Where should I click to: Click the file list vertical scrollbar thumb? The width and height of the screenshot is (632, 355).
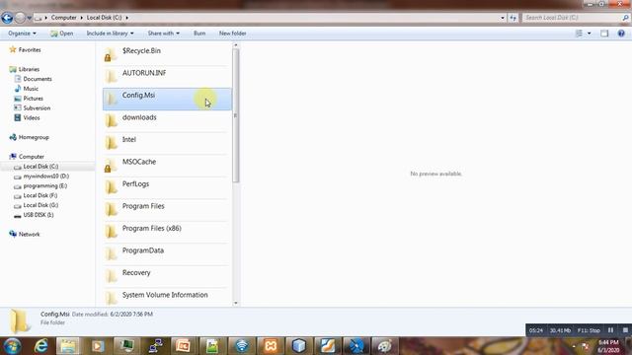tap(236, 115)
